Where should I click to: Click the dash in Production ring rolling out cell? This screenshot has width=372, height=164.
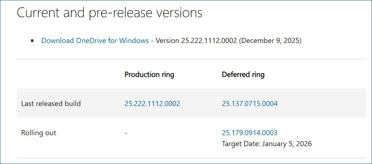(126, 133)
